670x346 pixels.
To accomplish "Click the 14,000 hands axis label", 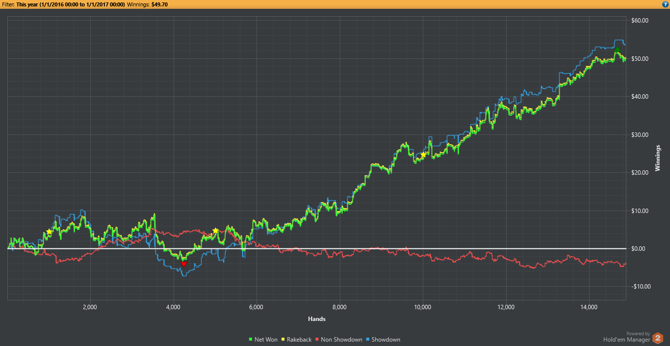I will 589,307.
